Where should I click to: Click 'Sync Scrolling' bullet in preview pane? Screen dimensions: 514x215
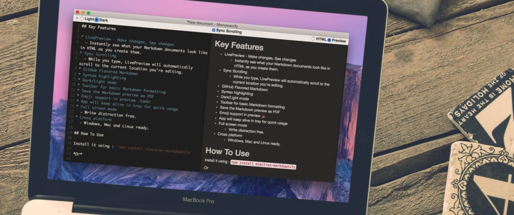[x=235, y=71]
